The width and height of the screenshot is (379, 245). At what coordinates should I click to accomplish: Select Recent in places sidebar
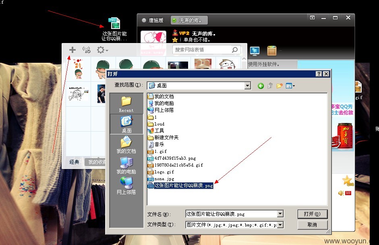tap(126, 104)
